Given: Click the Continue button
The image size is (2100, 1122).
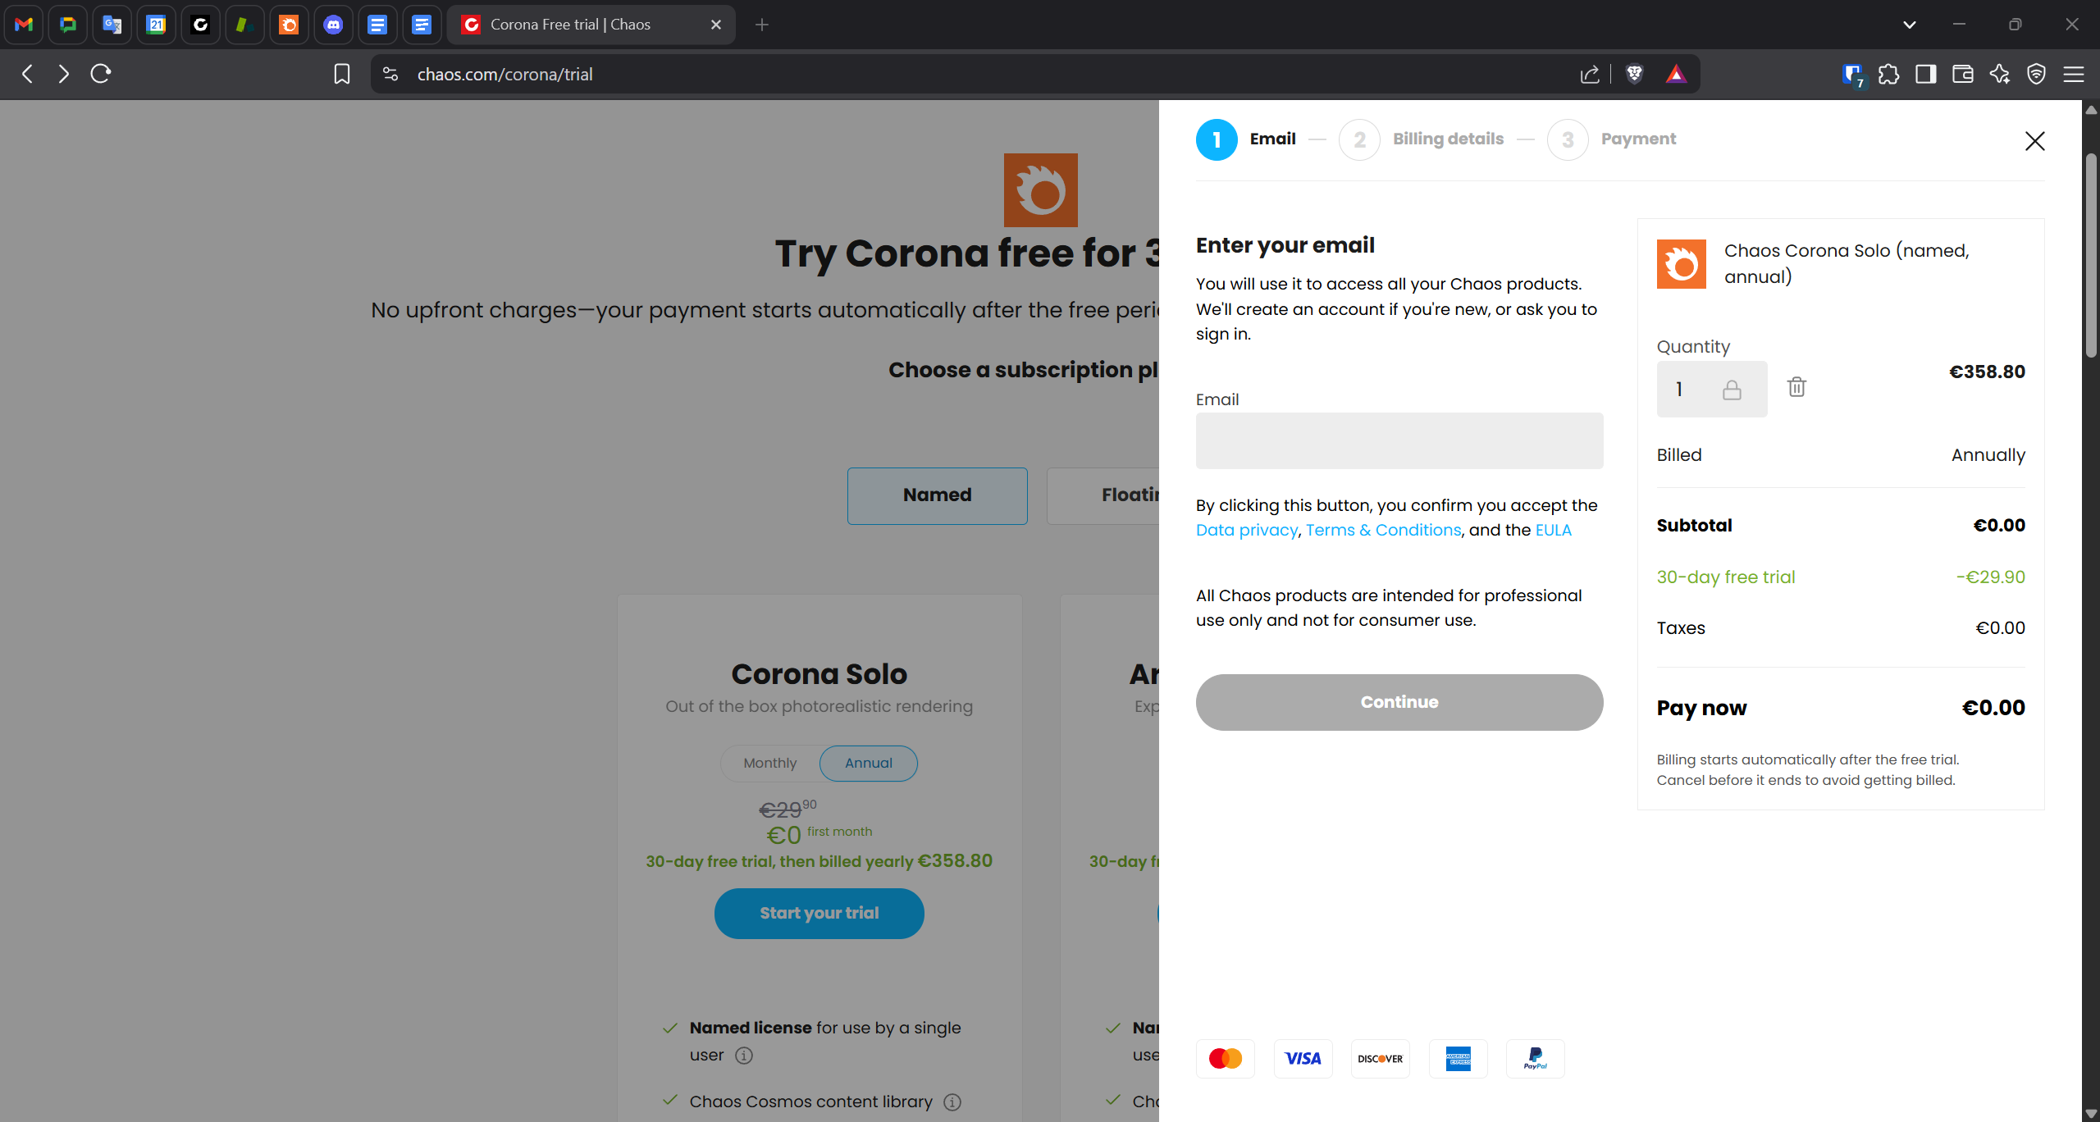Looking at the screenshot, I should (1399, 702).
